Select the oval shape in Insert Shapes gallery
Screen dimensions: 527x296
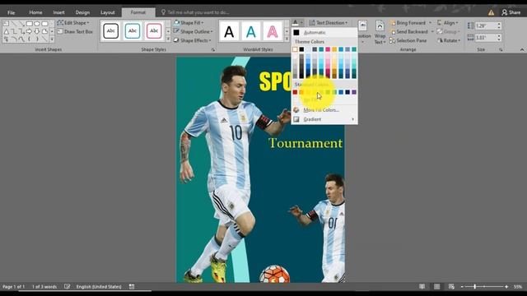[37, 24]
